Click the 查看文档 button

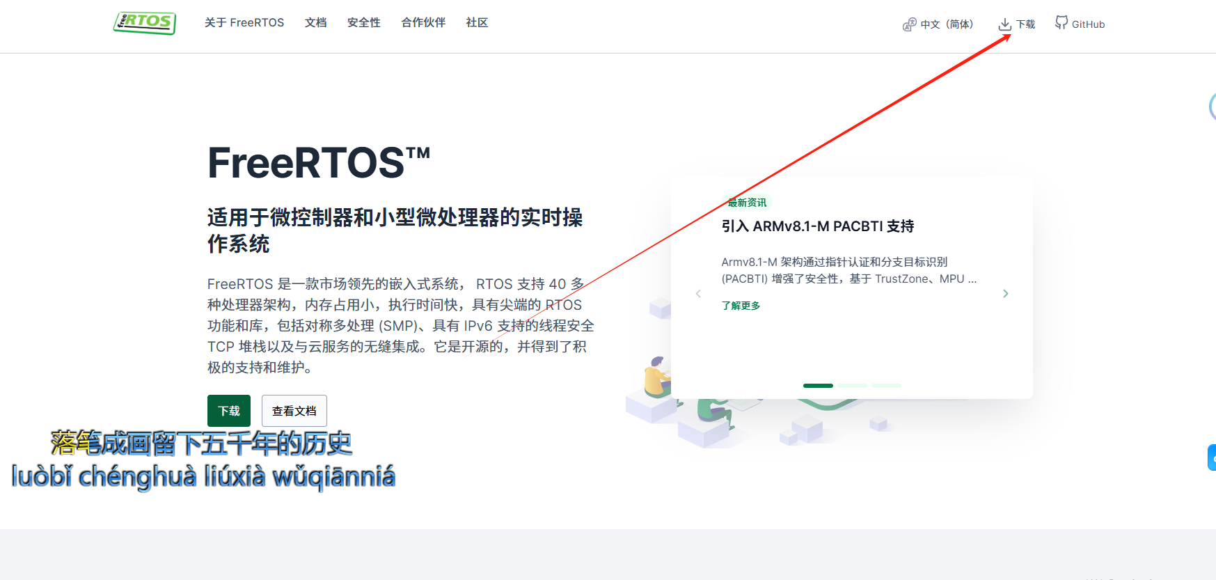coord(294,411)
